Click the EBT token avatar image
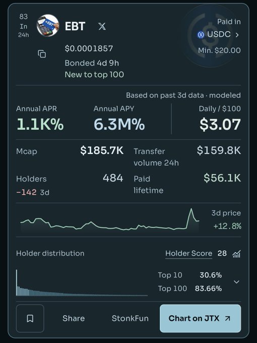The height and width of the screenshot is (343, 257). coord(48,25)
